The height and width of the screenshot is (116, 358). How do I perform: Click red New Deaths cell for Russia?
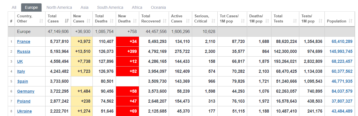tap(127, 51)
